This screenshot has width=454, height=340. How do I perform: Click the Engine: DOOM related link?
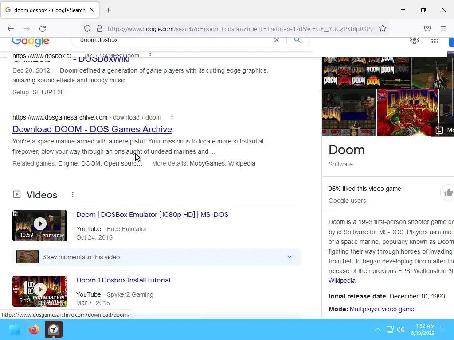pos(79,163)
